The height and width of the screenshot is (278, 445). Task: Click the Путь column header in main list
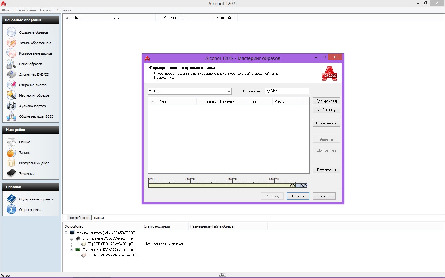click(x=132, y=18)
